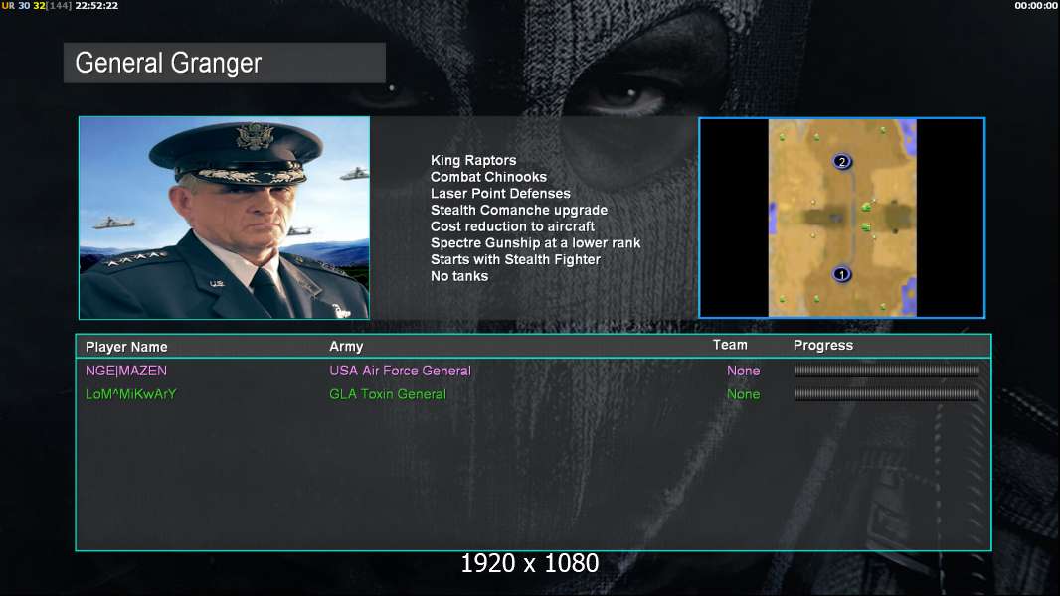Viewport: 1060px width, 596px height.
Task: Click the USA Air Force General army entry
Action: click(x=400, y=371)
